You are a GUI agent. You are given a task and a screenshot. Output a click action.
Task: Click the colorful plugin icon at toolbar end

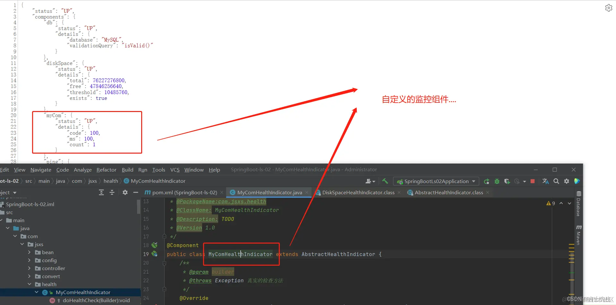pyautogui.click(x=577, y=181)
